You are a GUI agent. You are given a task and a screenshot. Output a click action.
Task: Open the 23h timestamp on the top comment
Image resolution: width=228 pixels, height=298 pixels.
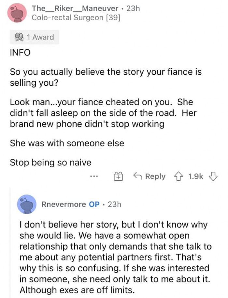coord(132,9)
